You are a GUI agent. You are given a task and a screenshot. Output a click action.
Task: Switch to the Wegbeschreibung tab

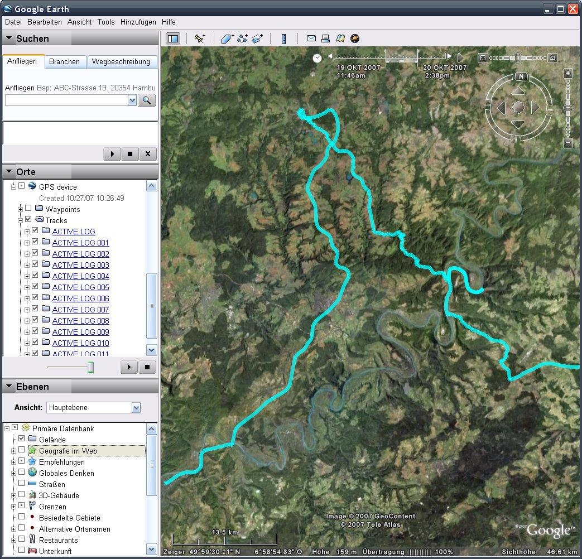121,62
